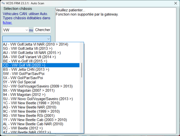Select AL - VW New Beetle Cab NAR (2010)

point(41,124)
